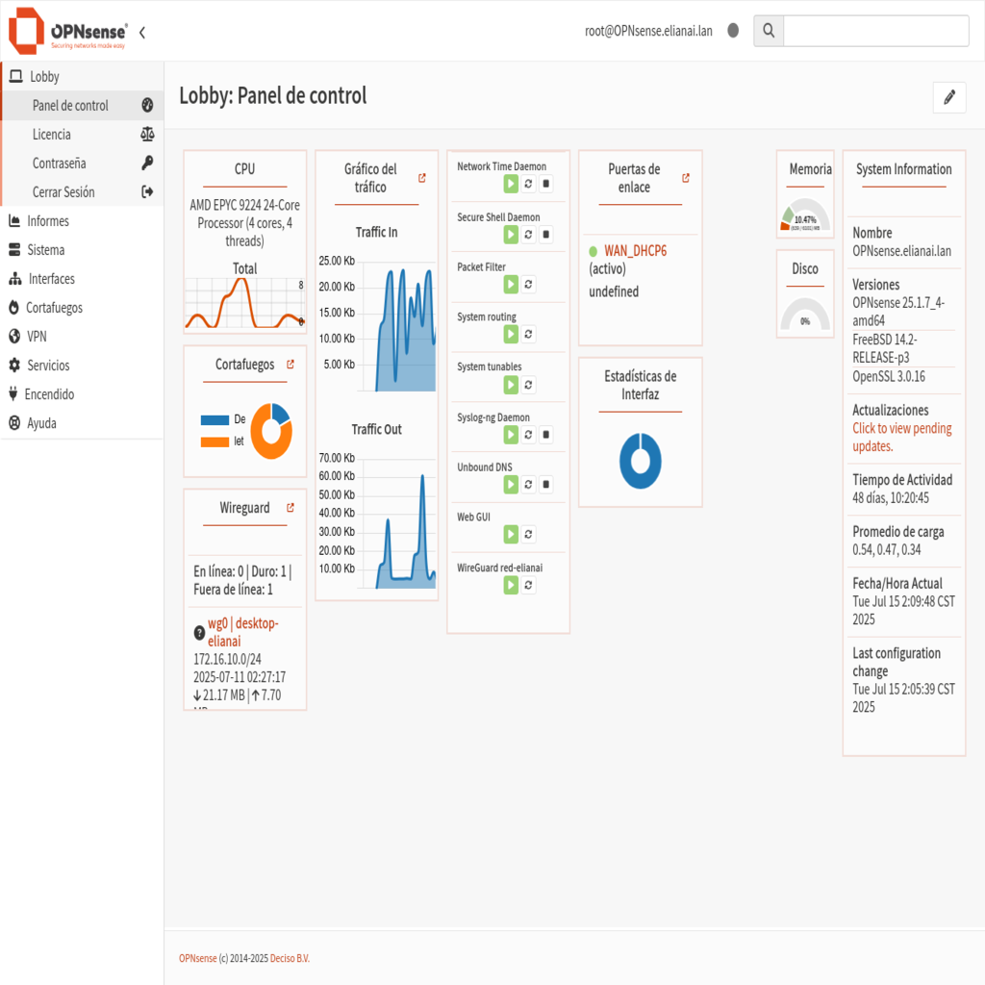
Task: Click the Disco usage gauge
Action: (x=805, y=314)
